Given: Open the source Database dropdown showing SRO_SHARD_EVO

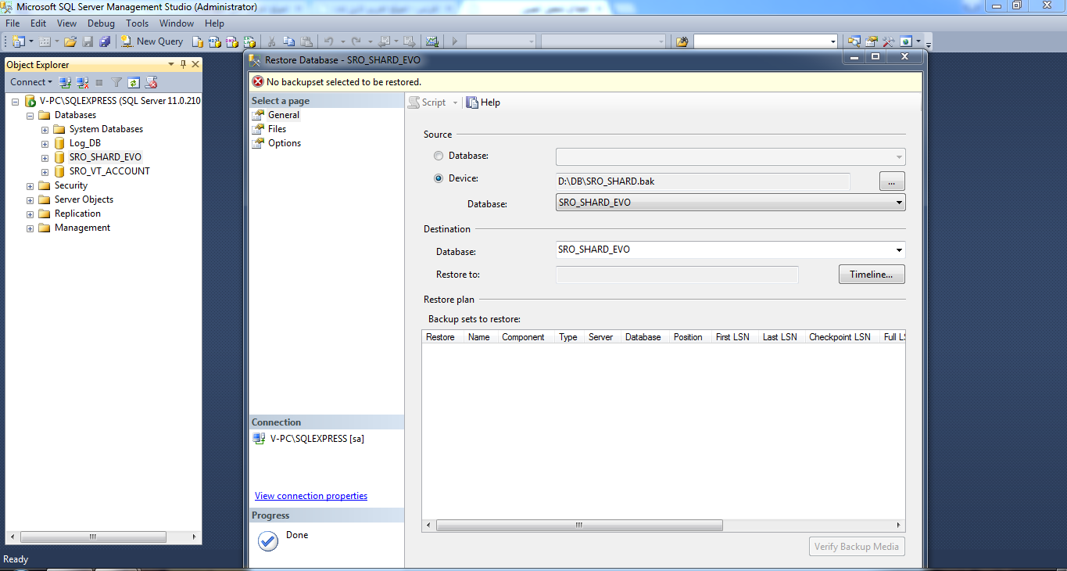Looking at the screenshot, I should point(730,203).
